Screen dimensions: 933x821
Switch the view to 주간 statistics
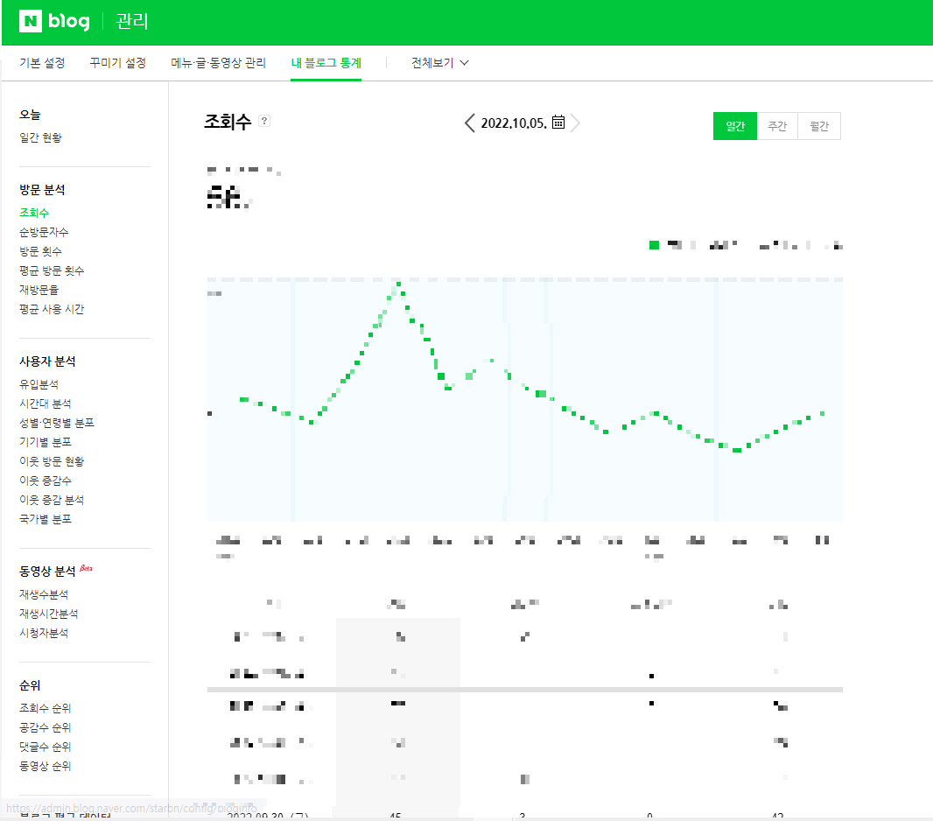point(777,126)
